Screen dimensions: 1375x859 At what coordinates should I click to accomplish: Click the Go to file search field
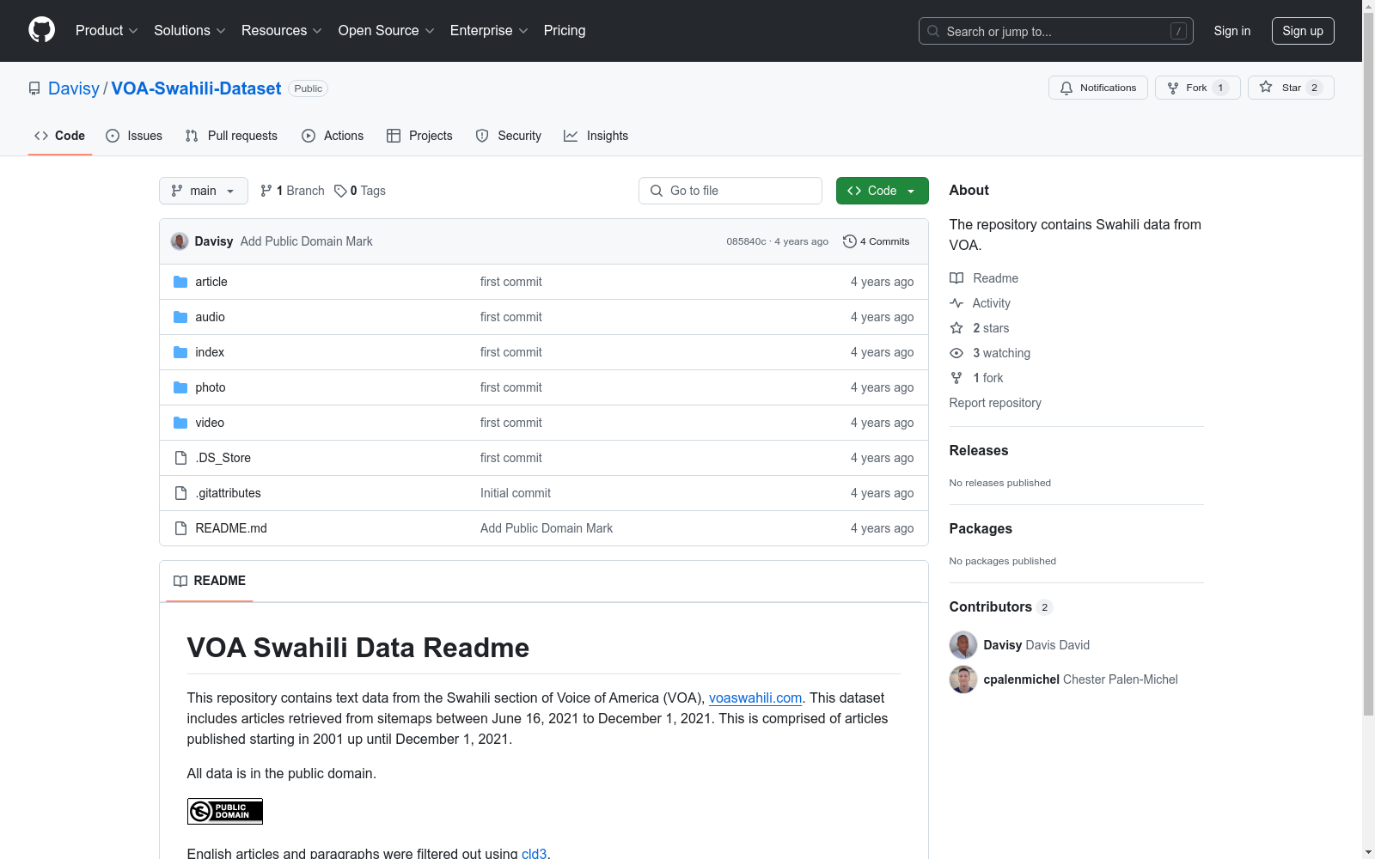730,191
